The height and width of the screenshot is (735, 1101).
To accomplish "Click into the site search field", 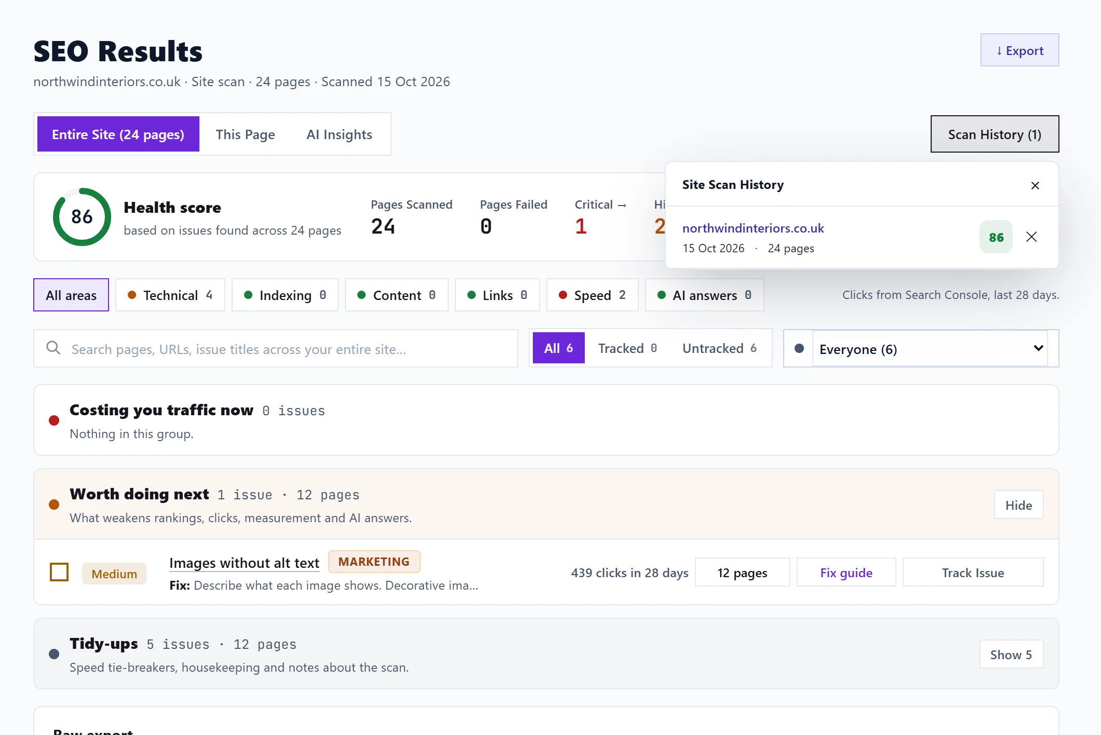I will click(x=276, y=348).
